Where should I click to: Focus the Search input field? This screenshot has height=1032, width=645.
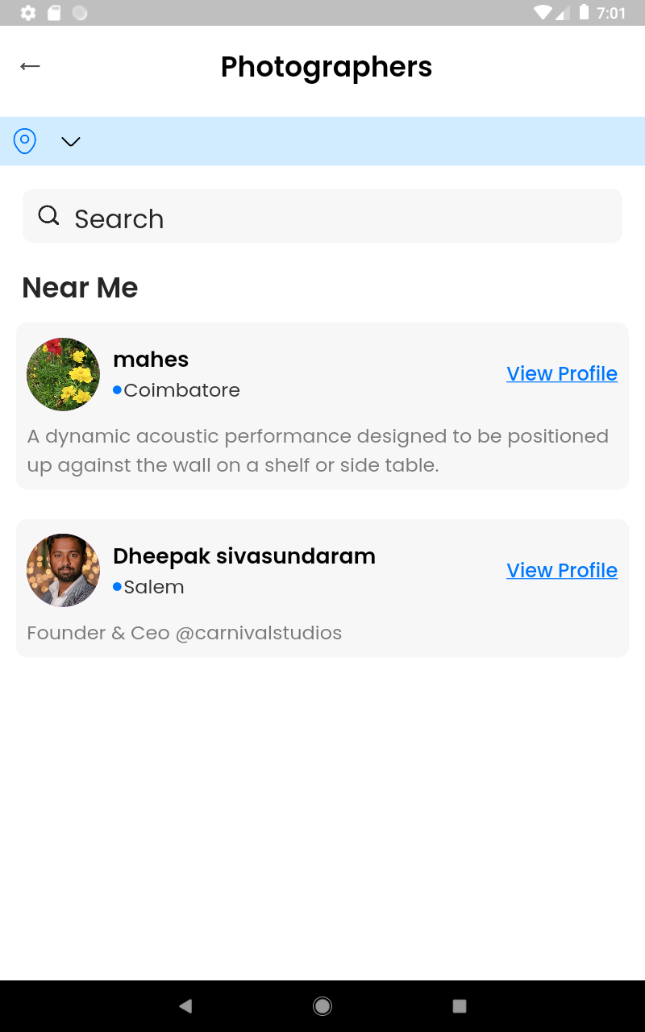pyautogui.click(x=339, y=217)
